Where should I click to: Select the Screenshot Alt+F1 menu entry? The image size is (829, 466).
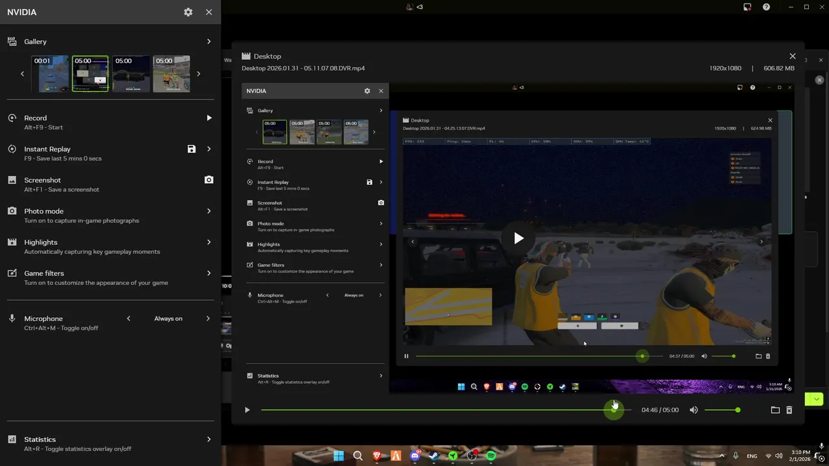coord(110,184)
